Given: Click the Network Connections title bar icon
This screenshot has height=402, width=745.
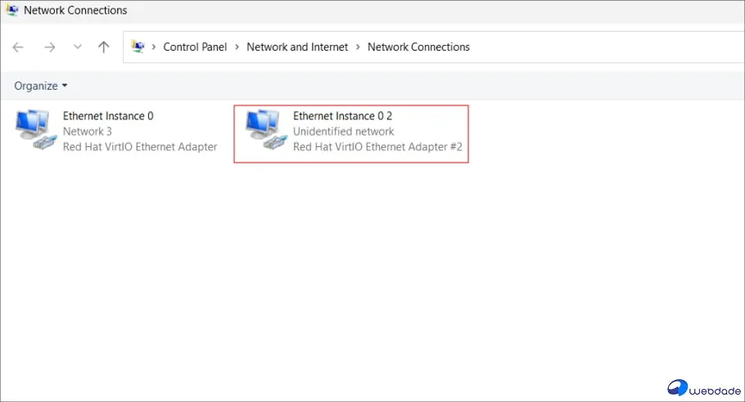Looking at the screenshot, I should click(12, 11).
